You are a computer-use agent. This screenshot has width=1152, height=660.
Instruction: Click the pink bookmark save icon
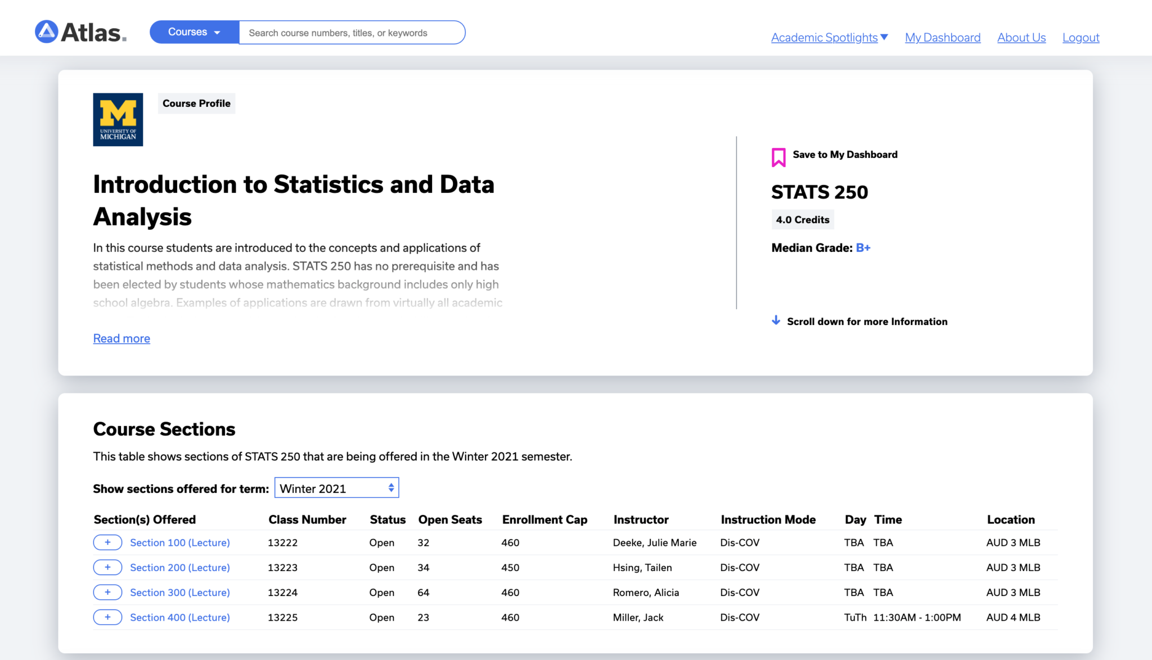pos(778,157)
